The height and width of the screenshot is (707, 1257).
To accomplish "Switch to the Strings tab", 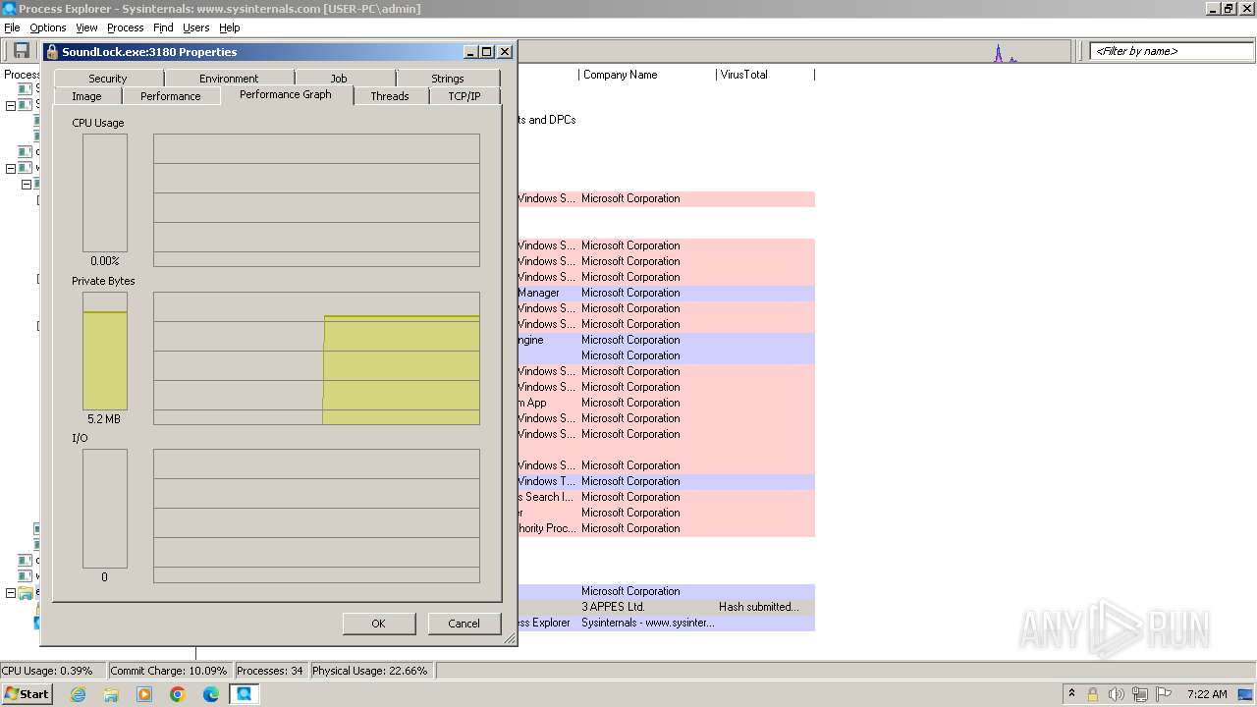I will pos(448,79).
